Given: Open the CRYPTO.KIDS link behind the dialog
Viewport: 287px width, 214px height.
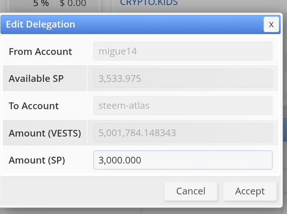Looking at the screenshot, I should click(x=149, y=3).
